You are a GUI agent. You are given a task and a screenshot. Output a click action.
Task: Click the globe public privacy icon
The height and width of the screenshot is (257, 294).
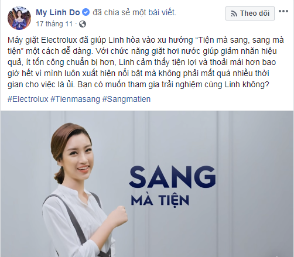tap(83, 24)
